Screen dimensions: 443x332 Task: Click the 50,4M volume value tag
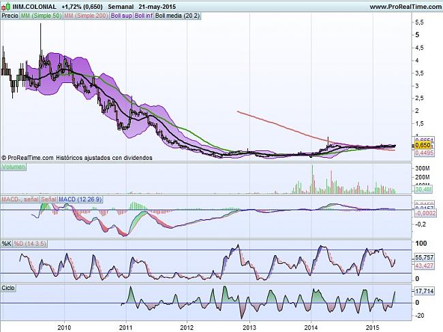point(425,190)
